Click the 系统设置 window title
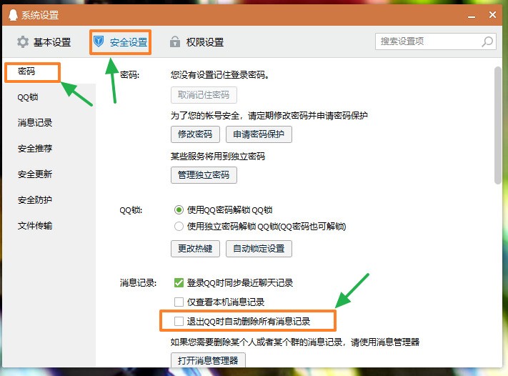Screen dimensions: 508x376 [40, 15]
